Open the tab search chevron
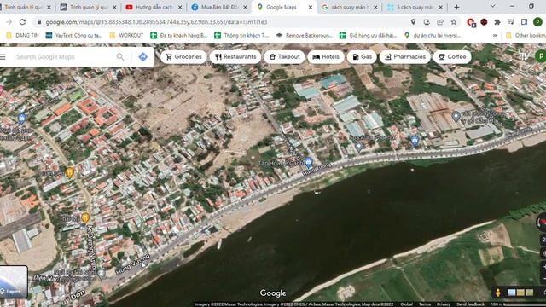The image size is (546, 307). click(493, 6)
